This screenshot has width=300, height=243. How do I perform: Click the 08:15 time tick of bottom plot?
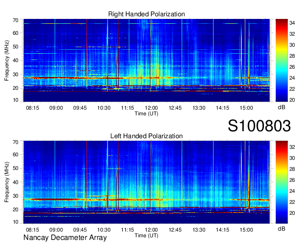pos(32,230)
